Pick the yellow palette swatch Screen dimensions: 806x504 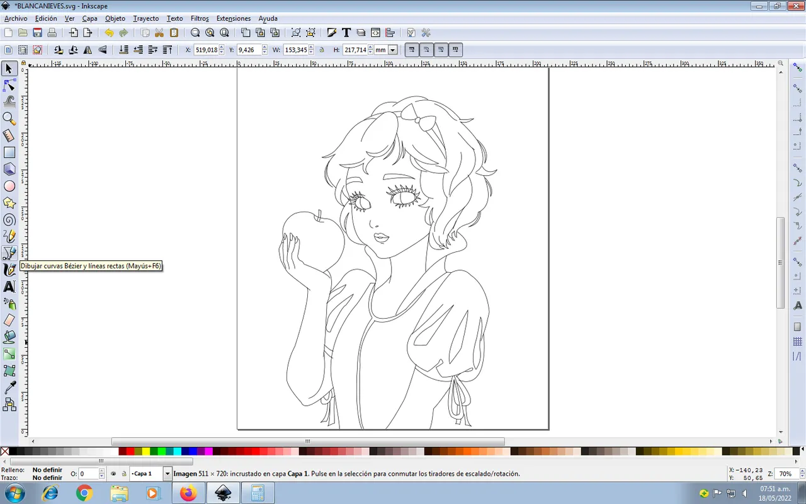pyautogui.click(x=146, y=451)
